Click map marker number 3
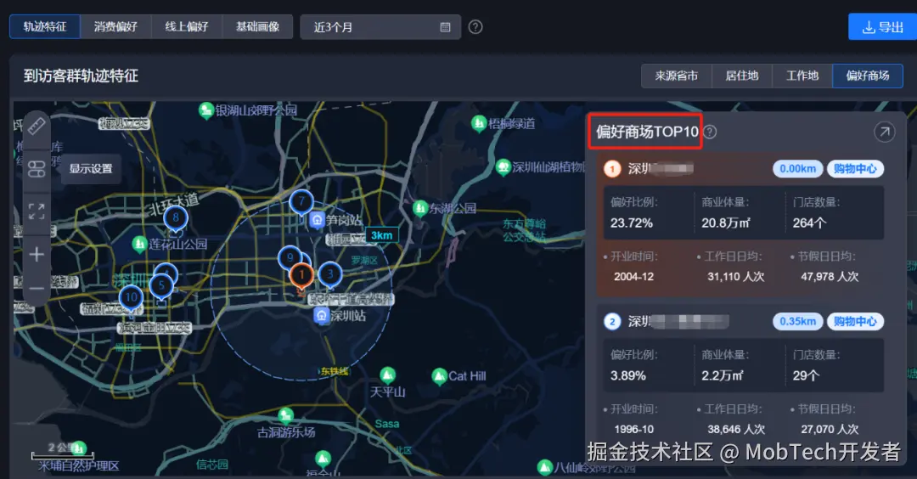Screen dimensions: 917x479 (x=329, y=273)
